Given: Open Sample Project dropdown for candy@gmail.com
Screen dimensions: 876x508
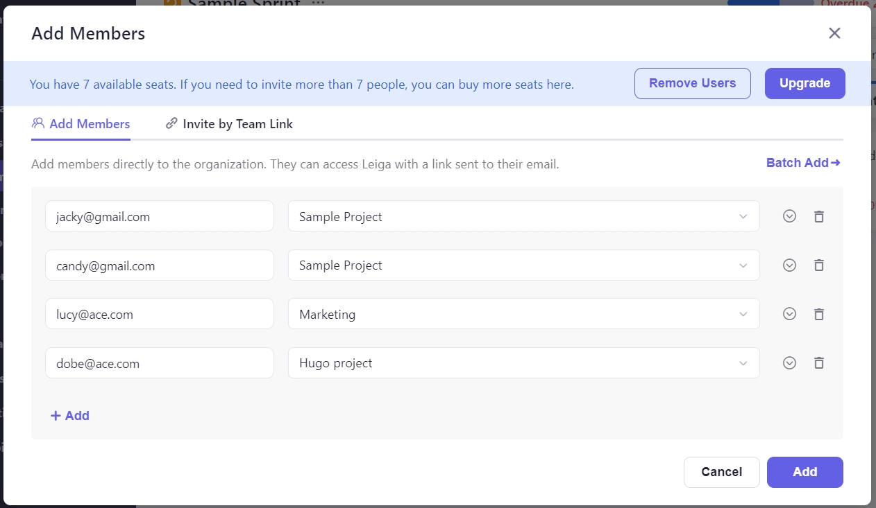Looking at the screenshot, I should (523, 265).
